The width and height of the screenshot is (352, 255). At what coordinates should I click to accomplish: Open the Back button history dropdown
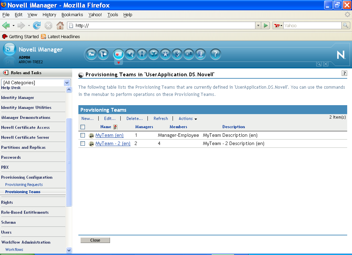tap(13, 25)
